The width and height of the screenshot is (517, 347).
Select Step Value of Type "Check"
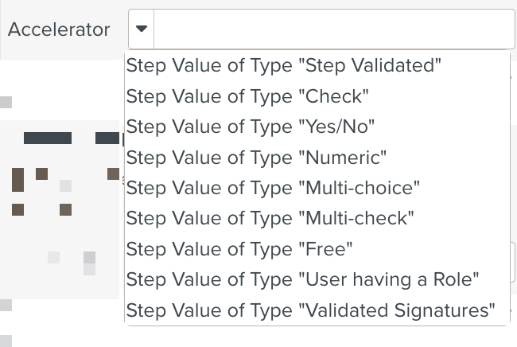248,96
